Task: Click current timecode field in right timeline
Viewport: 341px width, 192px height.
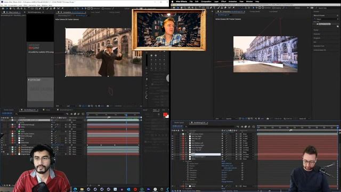Action: click(177, 126)
